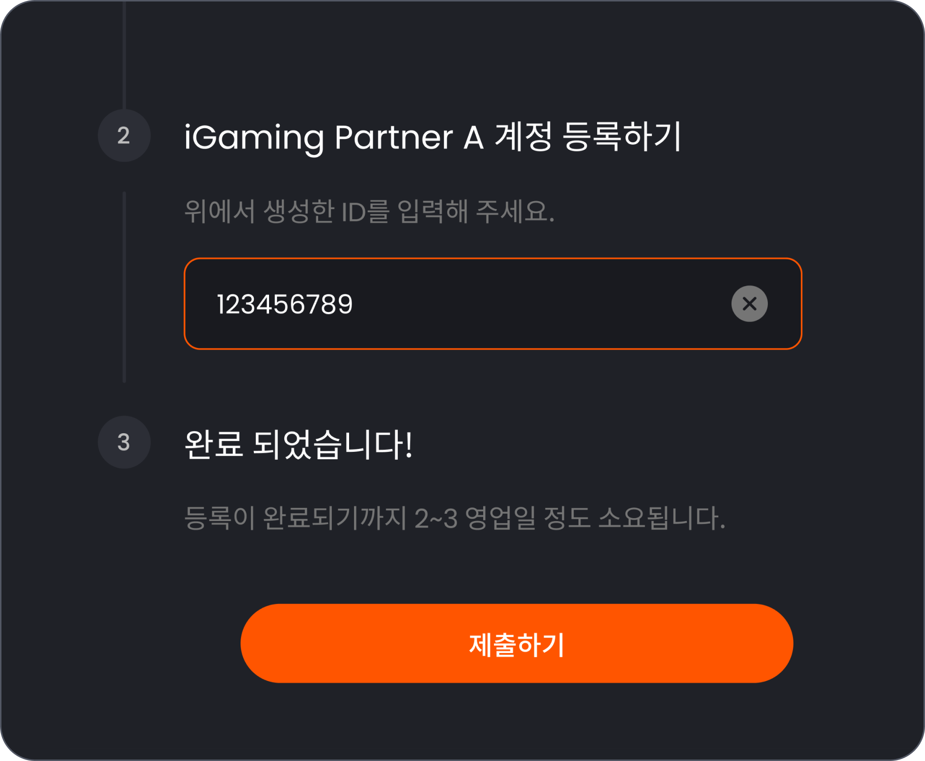Viewport: 925px width, 761px height.
Task: Select the step 2 number badge
Action: [124, 135]
